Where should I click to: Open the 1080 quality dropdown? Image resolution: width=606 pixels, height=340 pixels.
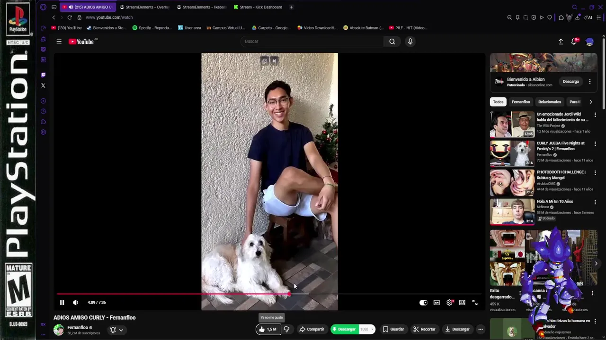point(367,329)
